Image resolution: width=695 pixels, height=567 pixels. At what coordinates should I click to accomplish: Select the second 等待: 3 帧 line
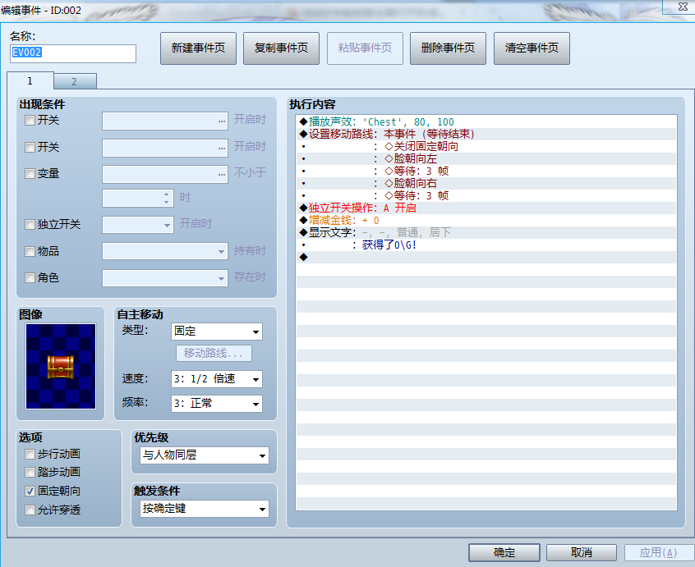tap(486, 195)
